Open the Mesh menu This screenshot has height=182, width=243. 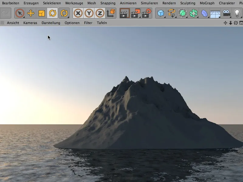coord(92,3)
